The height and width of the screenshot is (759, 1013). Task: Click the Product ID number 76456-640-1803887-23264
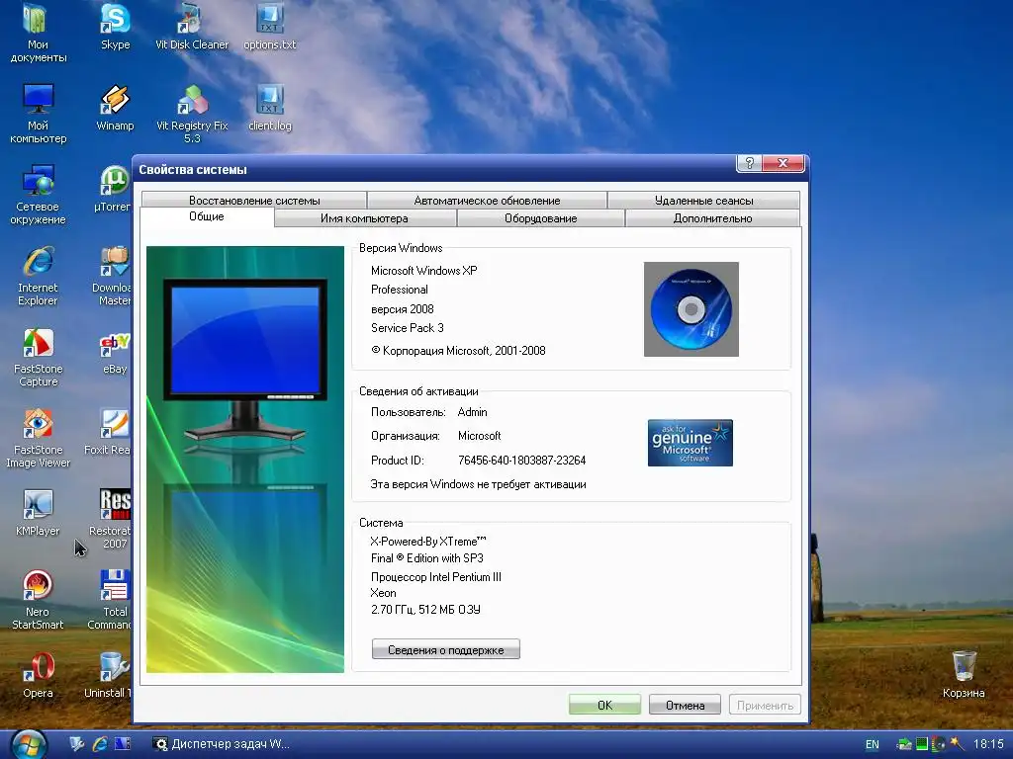pos(522,461)
